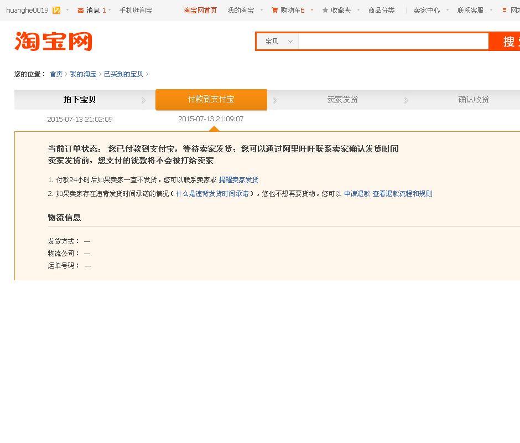
Task: Expand the 联系客服 dropdown arrow
Action: pos(491,11)
